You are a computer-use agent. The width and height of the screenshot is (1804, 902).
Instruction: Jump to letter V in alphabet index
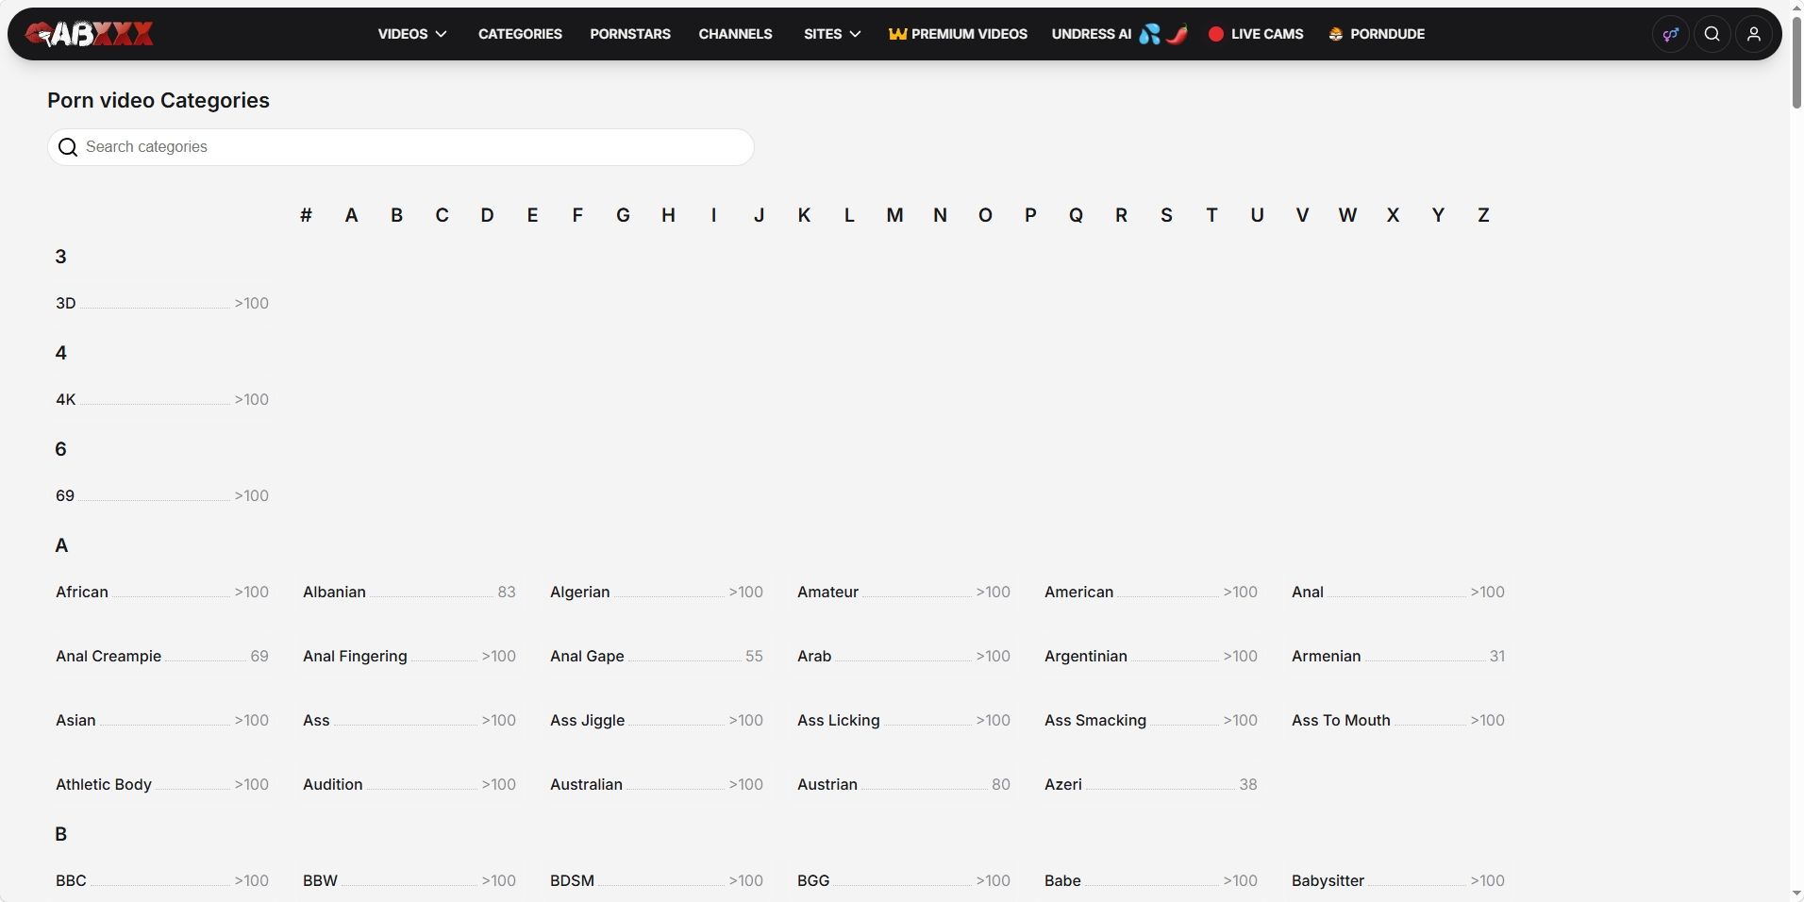(1302, 215)
